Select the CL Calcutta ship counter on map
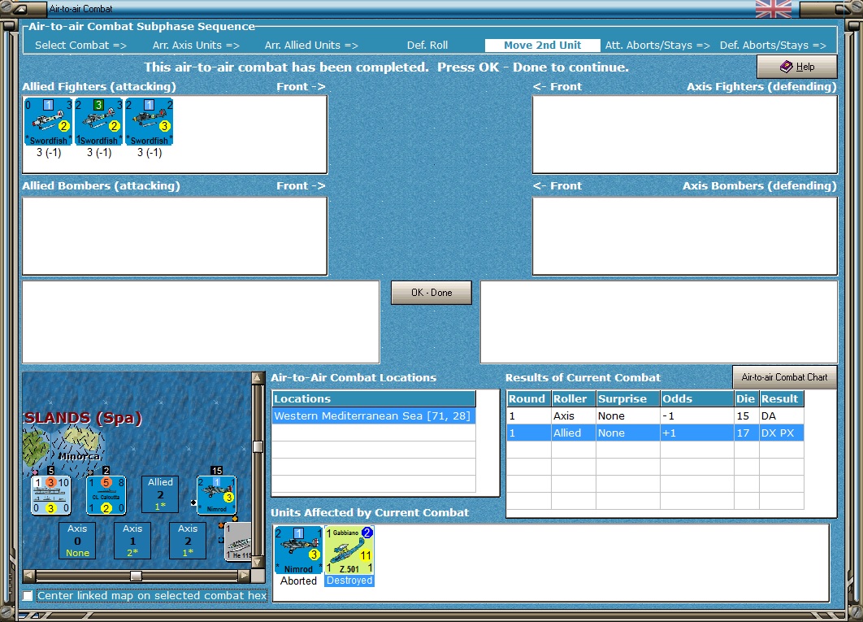Image resolution: width=863 pixels, height=622 pixels. click(106, 495)
